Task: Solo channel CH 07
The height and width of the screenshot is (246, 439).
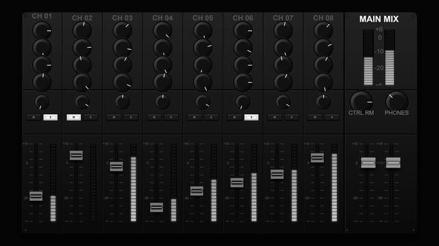Action: pos(292,118)
